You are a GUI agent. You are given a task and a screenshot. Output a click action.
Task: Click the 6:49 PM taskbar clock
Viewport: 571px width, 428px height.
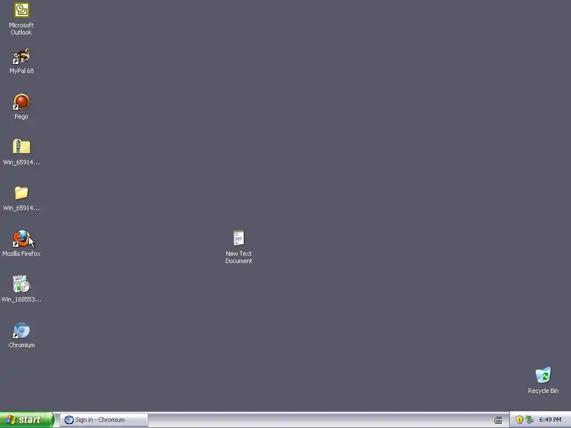(x=550, y=420)
